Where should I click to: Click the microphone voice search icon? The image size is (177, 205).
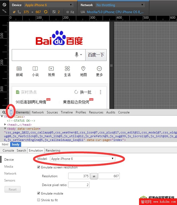point(77,55)
